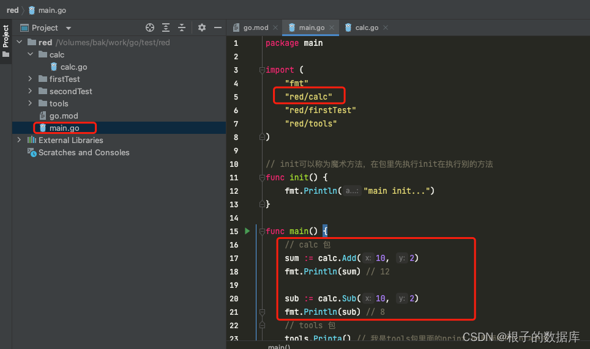
Task: Collapse the calc folder
Action: click(30, 54)
